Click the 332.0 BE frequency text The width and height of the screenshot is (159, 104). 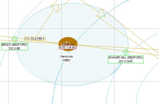[x=14, y=48]
